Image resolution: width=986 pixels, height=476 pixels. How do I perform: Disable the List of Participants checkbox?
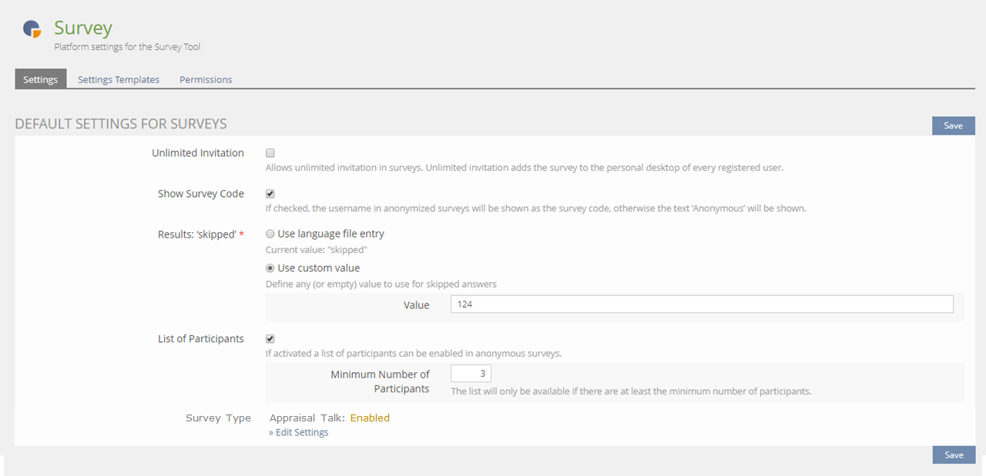tap(270, 338)
